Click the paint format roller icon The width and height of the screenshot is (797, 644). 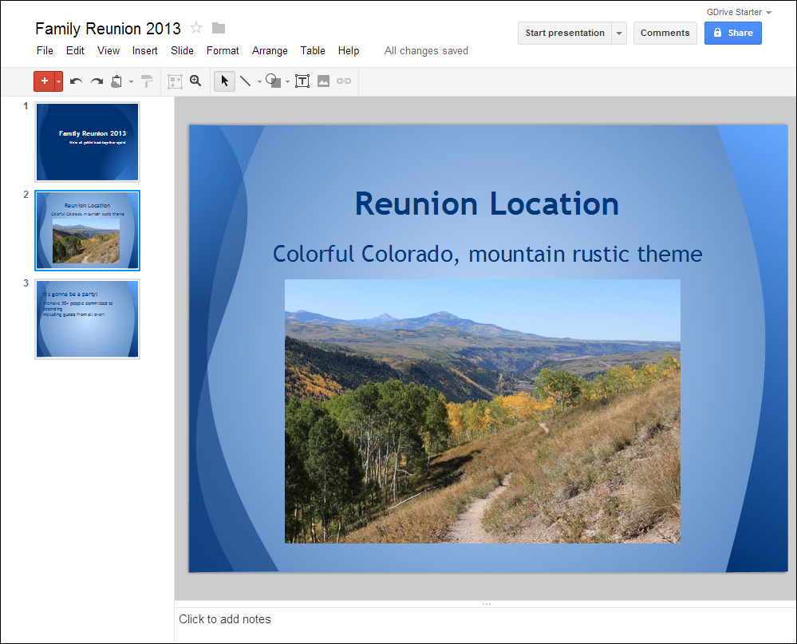point(147,81)
